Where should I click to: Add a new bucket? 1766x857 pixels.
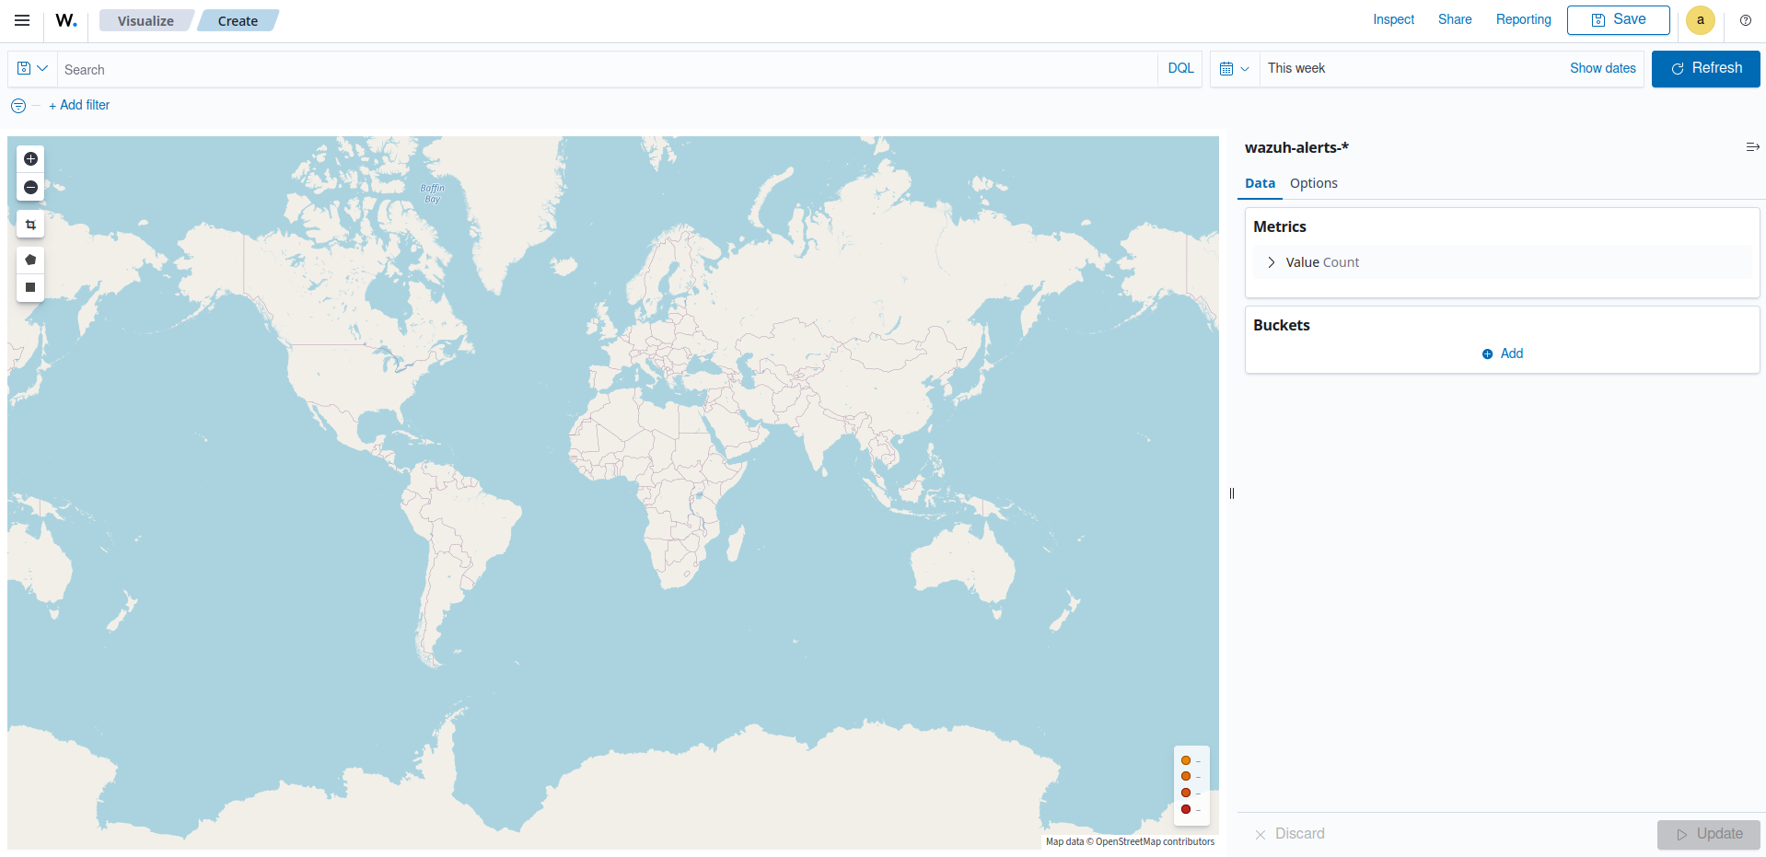[x=1503, y=353]
